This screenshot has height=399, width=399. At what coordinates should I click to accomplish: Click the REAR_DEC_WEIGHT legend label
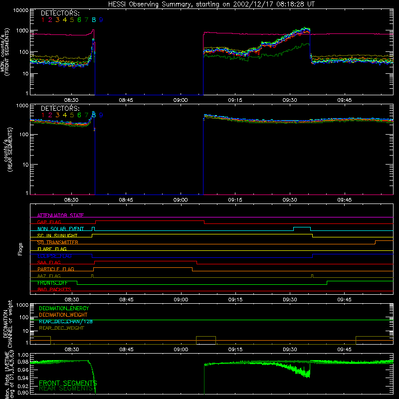(61, 328)
